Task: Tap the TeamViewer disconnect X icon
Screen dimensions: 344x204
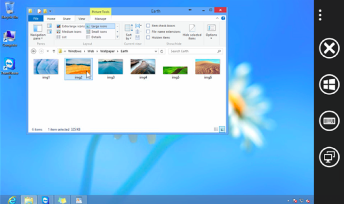Action: 329,48
